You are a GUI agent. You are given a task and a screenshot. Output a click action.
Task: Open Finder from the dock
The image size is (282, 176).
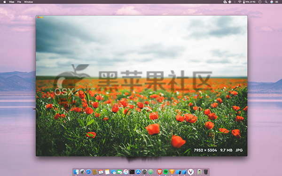coord(76,172)
